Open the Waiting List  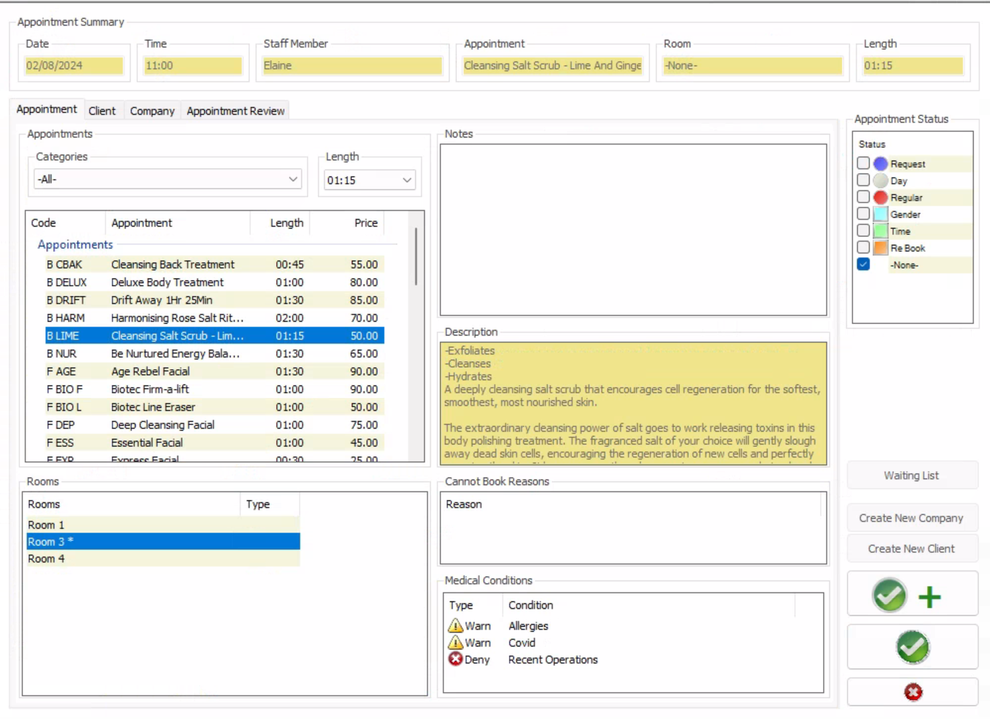click(912, 475)
